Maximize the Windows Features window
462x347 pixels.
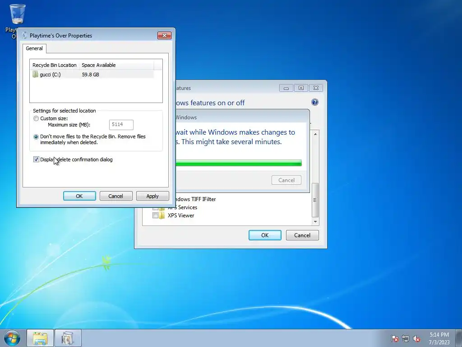tap(301, 88)
